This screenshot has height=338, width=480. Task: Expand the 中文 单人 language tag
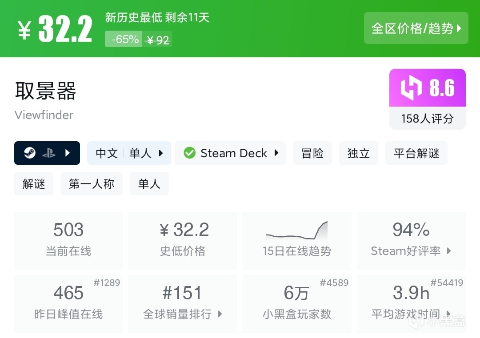[129, 153]
